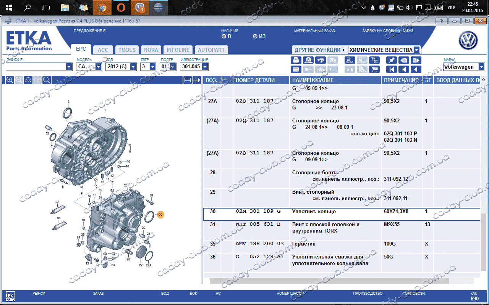Image resolution: width=489 pixels, height=305 pixels.
Task: Select part G 052 128 A1 row
Action: [342, 262]
